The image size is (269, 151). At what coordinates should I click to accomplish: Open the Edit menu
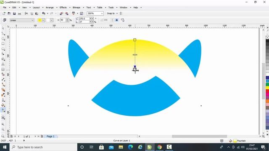[14, 8]
